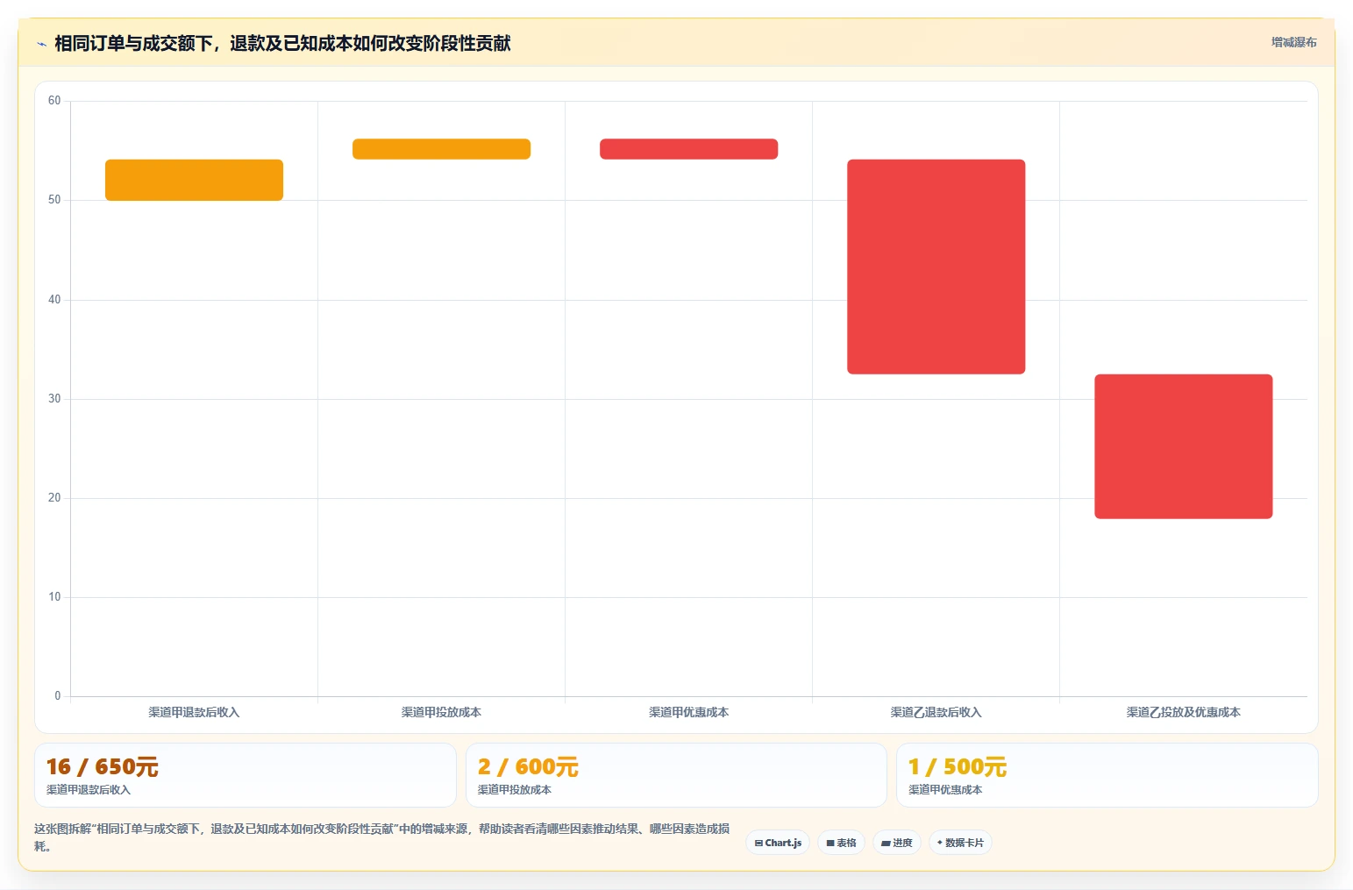The height and width of the screenshot is (890, 1353).
Task: Click the large red 渠道乙退款后收入 bar
Action: coord(936,267)
